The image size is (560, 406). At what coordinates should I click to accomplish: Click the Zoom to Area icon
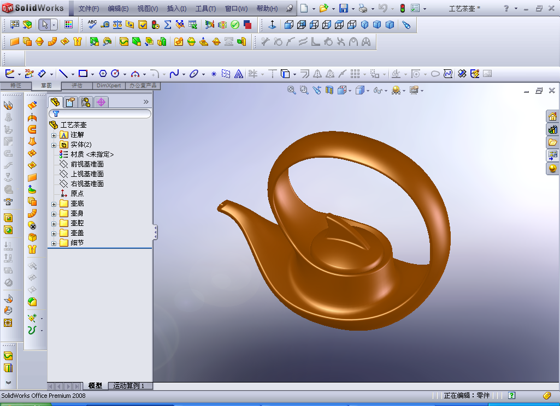tap(304, 90)
